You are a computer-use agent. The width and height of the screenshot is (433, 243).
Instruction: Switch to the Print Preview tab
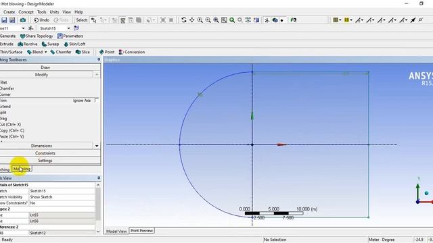tap(141, 231)
